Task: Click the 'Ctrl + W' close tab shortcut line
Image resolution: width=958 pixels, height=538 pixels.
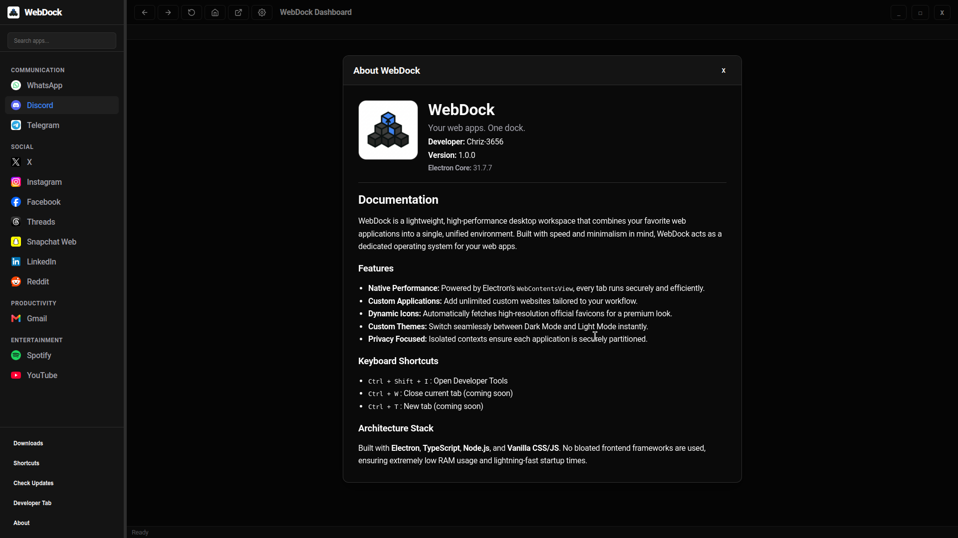Action: (441, 394)
